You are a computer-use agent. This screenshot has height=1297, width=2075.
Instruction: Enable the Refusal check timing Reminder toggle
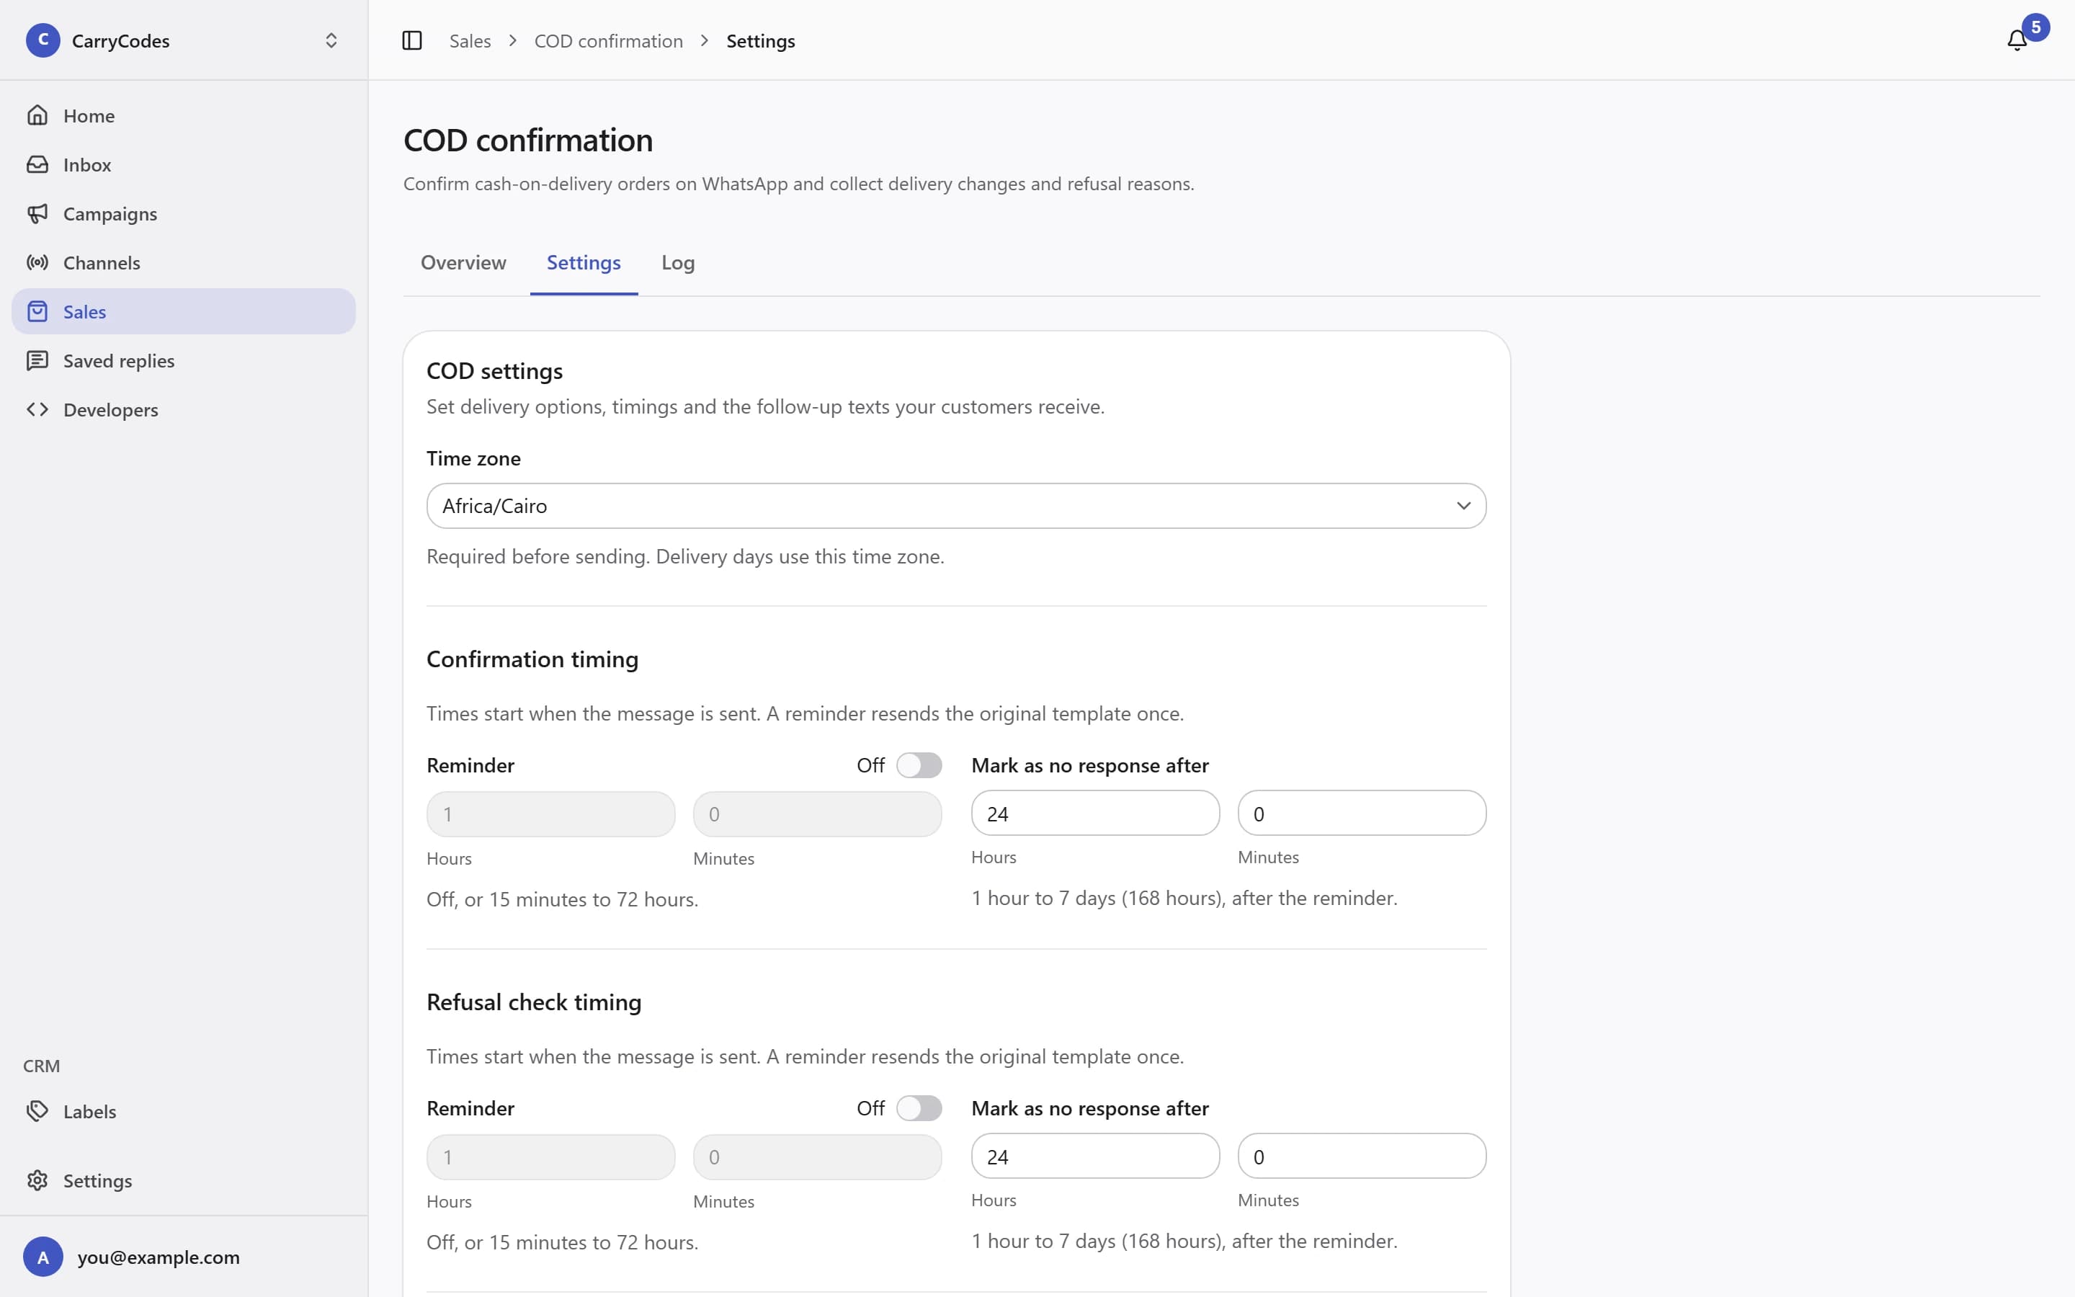(x=919, y=1108)
